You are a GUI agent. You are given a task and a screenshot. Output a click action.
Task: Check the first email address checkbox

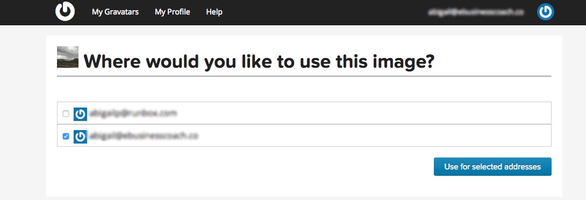(x=66, y=113)
